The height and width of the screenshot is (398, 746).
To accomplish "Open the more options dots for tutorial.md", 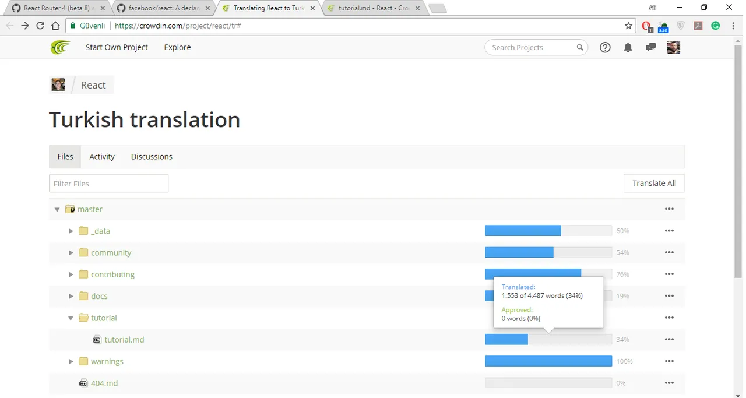I will tap(669, 339).
